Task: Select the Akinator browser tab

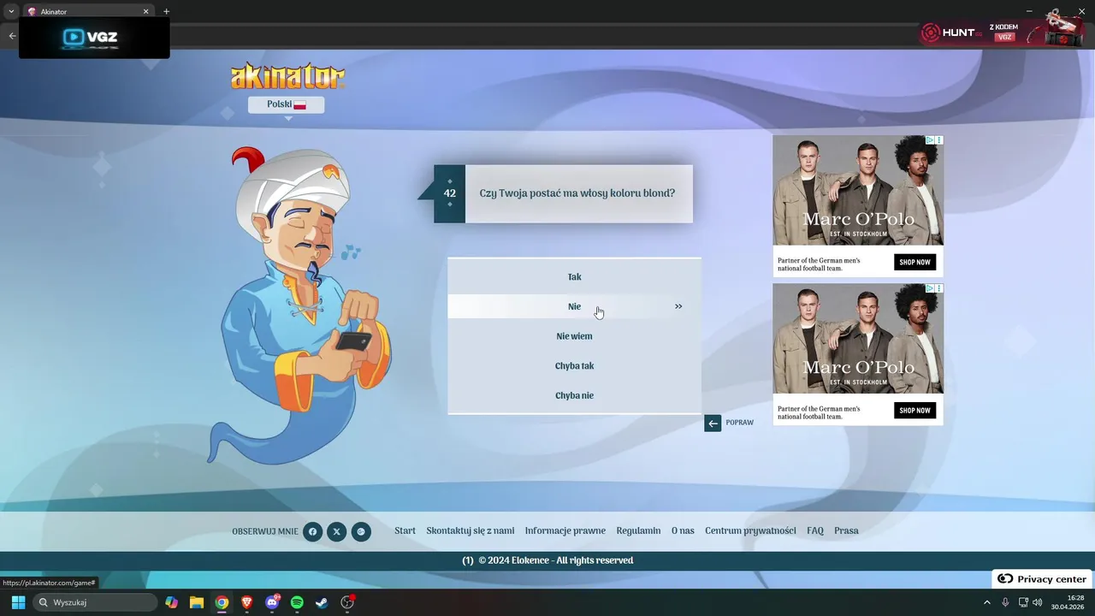Action: pos(87,12)
